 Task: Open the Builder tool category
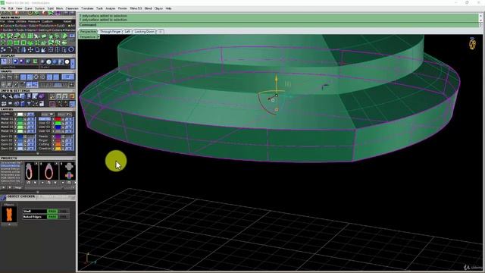pos(7,30)
